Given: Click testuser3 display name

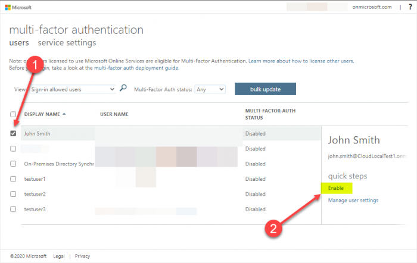Looking at the screenshot, I should (35, 209).
